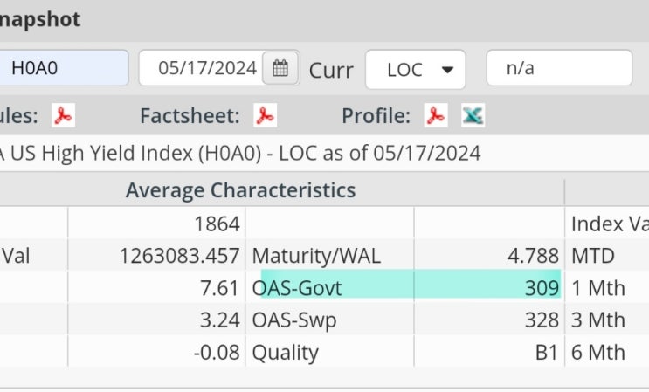Click the Quality rating B1 cell
Image resolution: width=649 pixels, height=392 pixels.
point(543,353)
